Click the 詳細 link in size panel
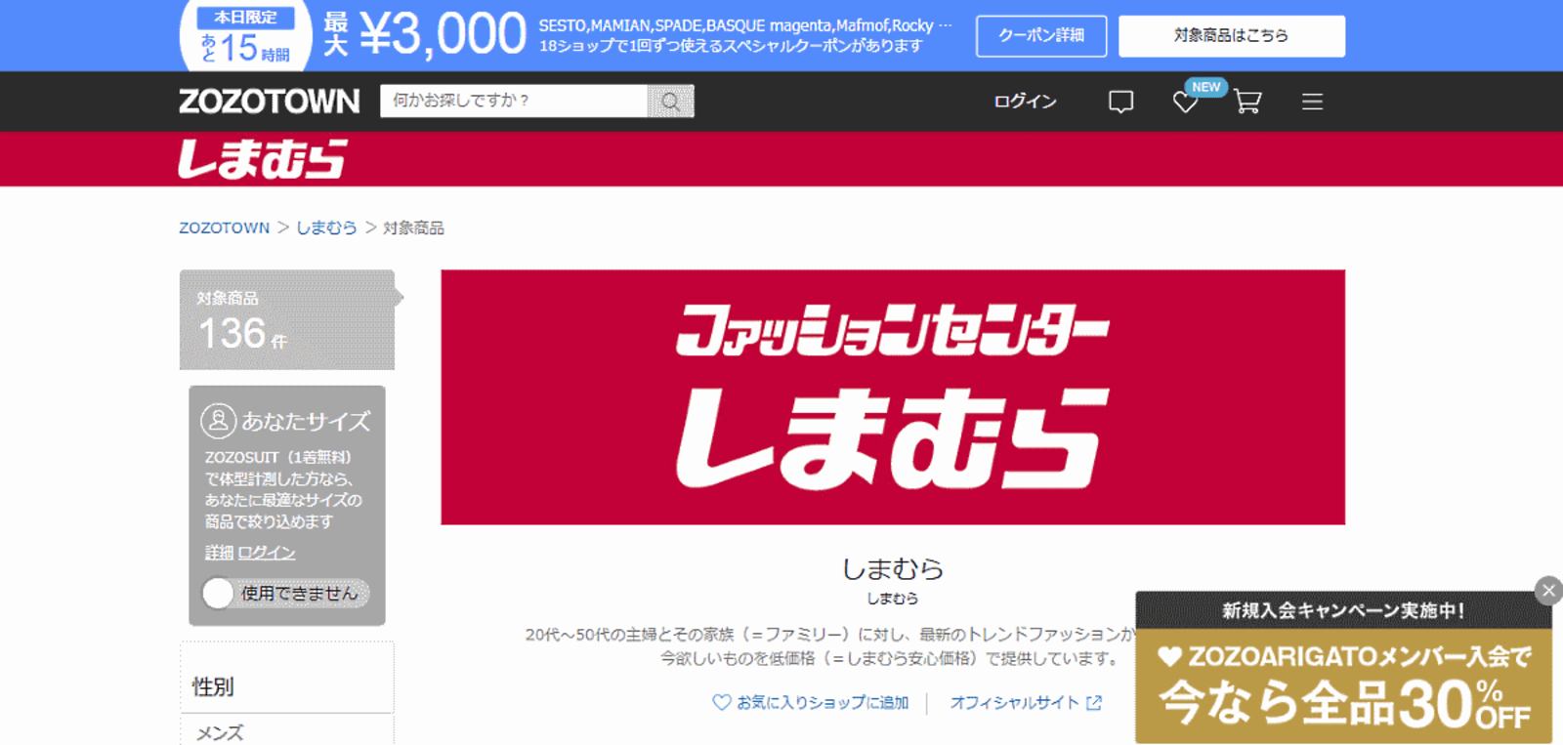This screenshot has height=745, width=1563. click(219, 553)
